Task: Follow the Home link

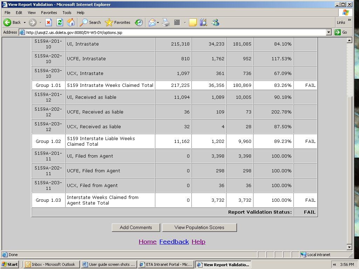Action: coord(148,242)
